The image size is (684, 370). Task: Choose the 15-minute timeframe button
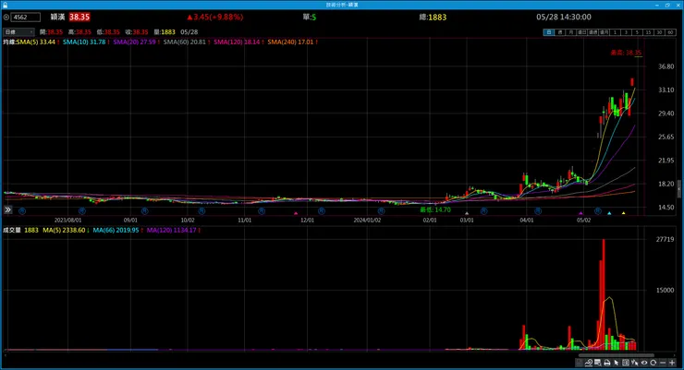click(648, 32)
